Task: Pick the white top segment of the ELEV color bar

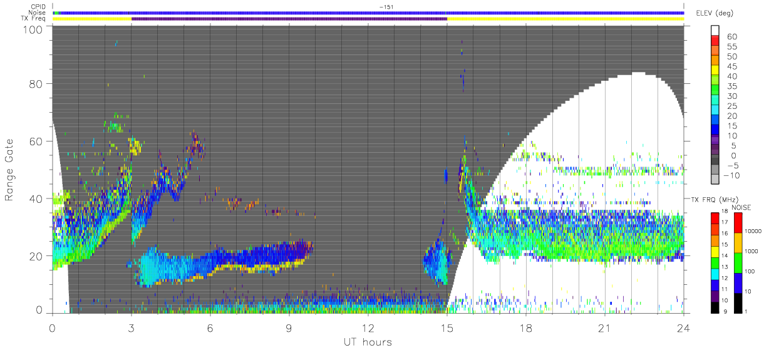Action: (715, 31)
